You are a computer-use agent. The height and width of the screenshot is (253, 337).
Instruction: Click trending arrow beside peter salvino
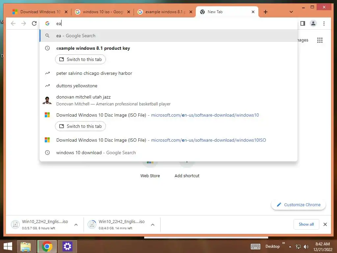[x=47, y=73]
